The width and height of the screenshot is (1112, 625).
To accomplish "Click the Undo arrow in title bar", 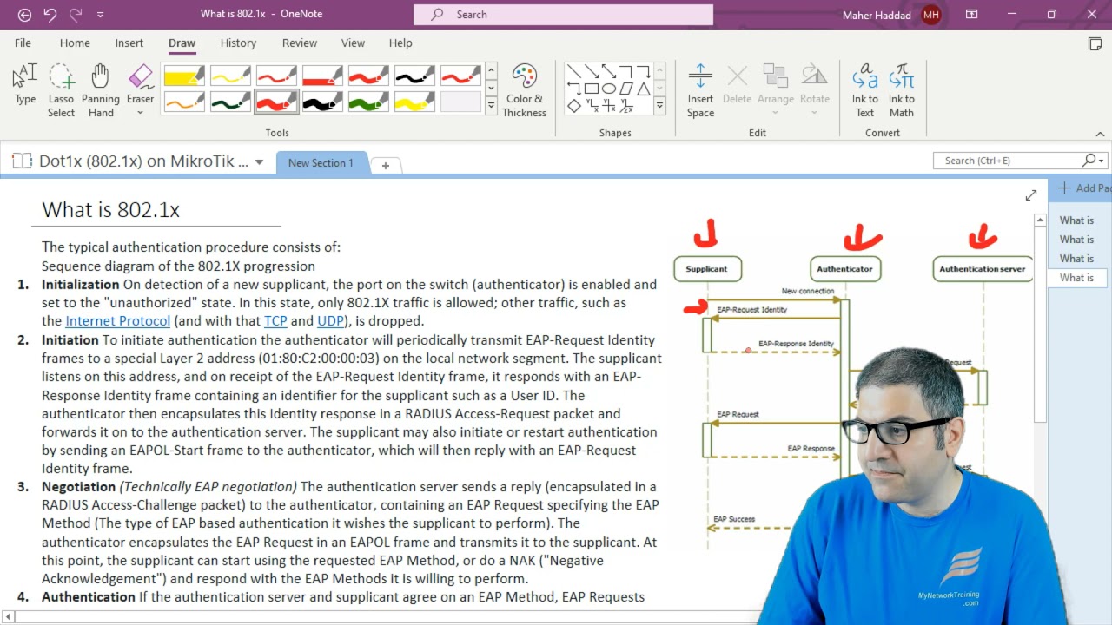I will [50, 15].
